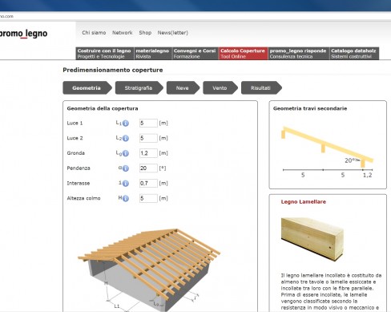Open Costruire con il legno menu
The width and height of the screenshot is (391, 312).
click(104, 54)
